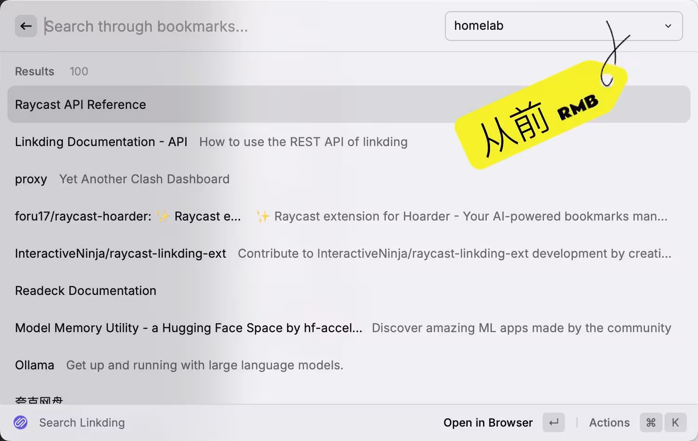
Task: Click the Command key icon
Action: pos(651,422)
